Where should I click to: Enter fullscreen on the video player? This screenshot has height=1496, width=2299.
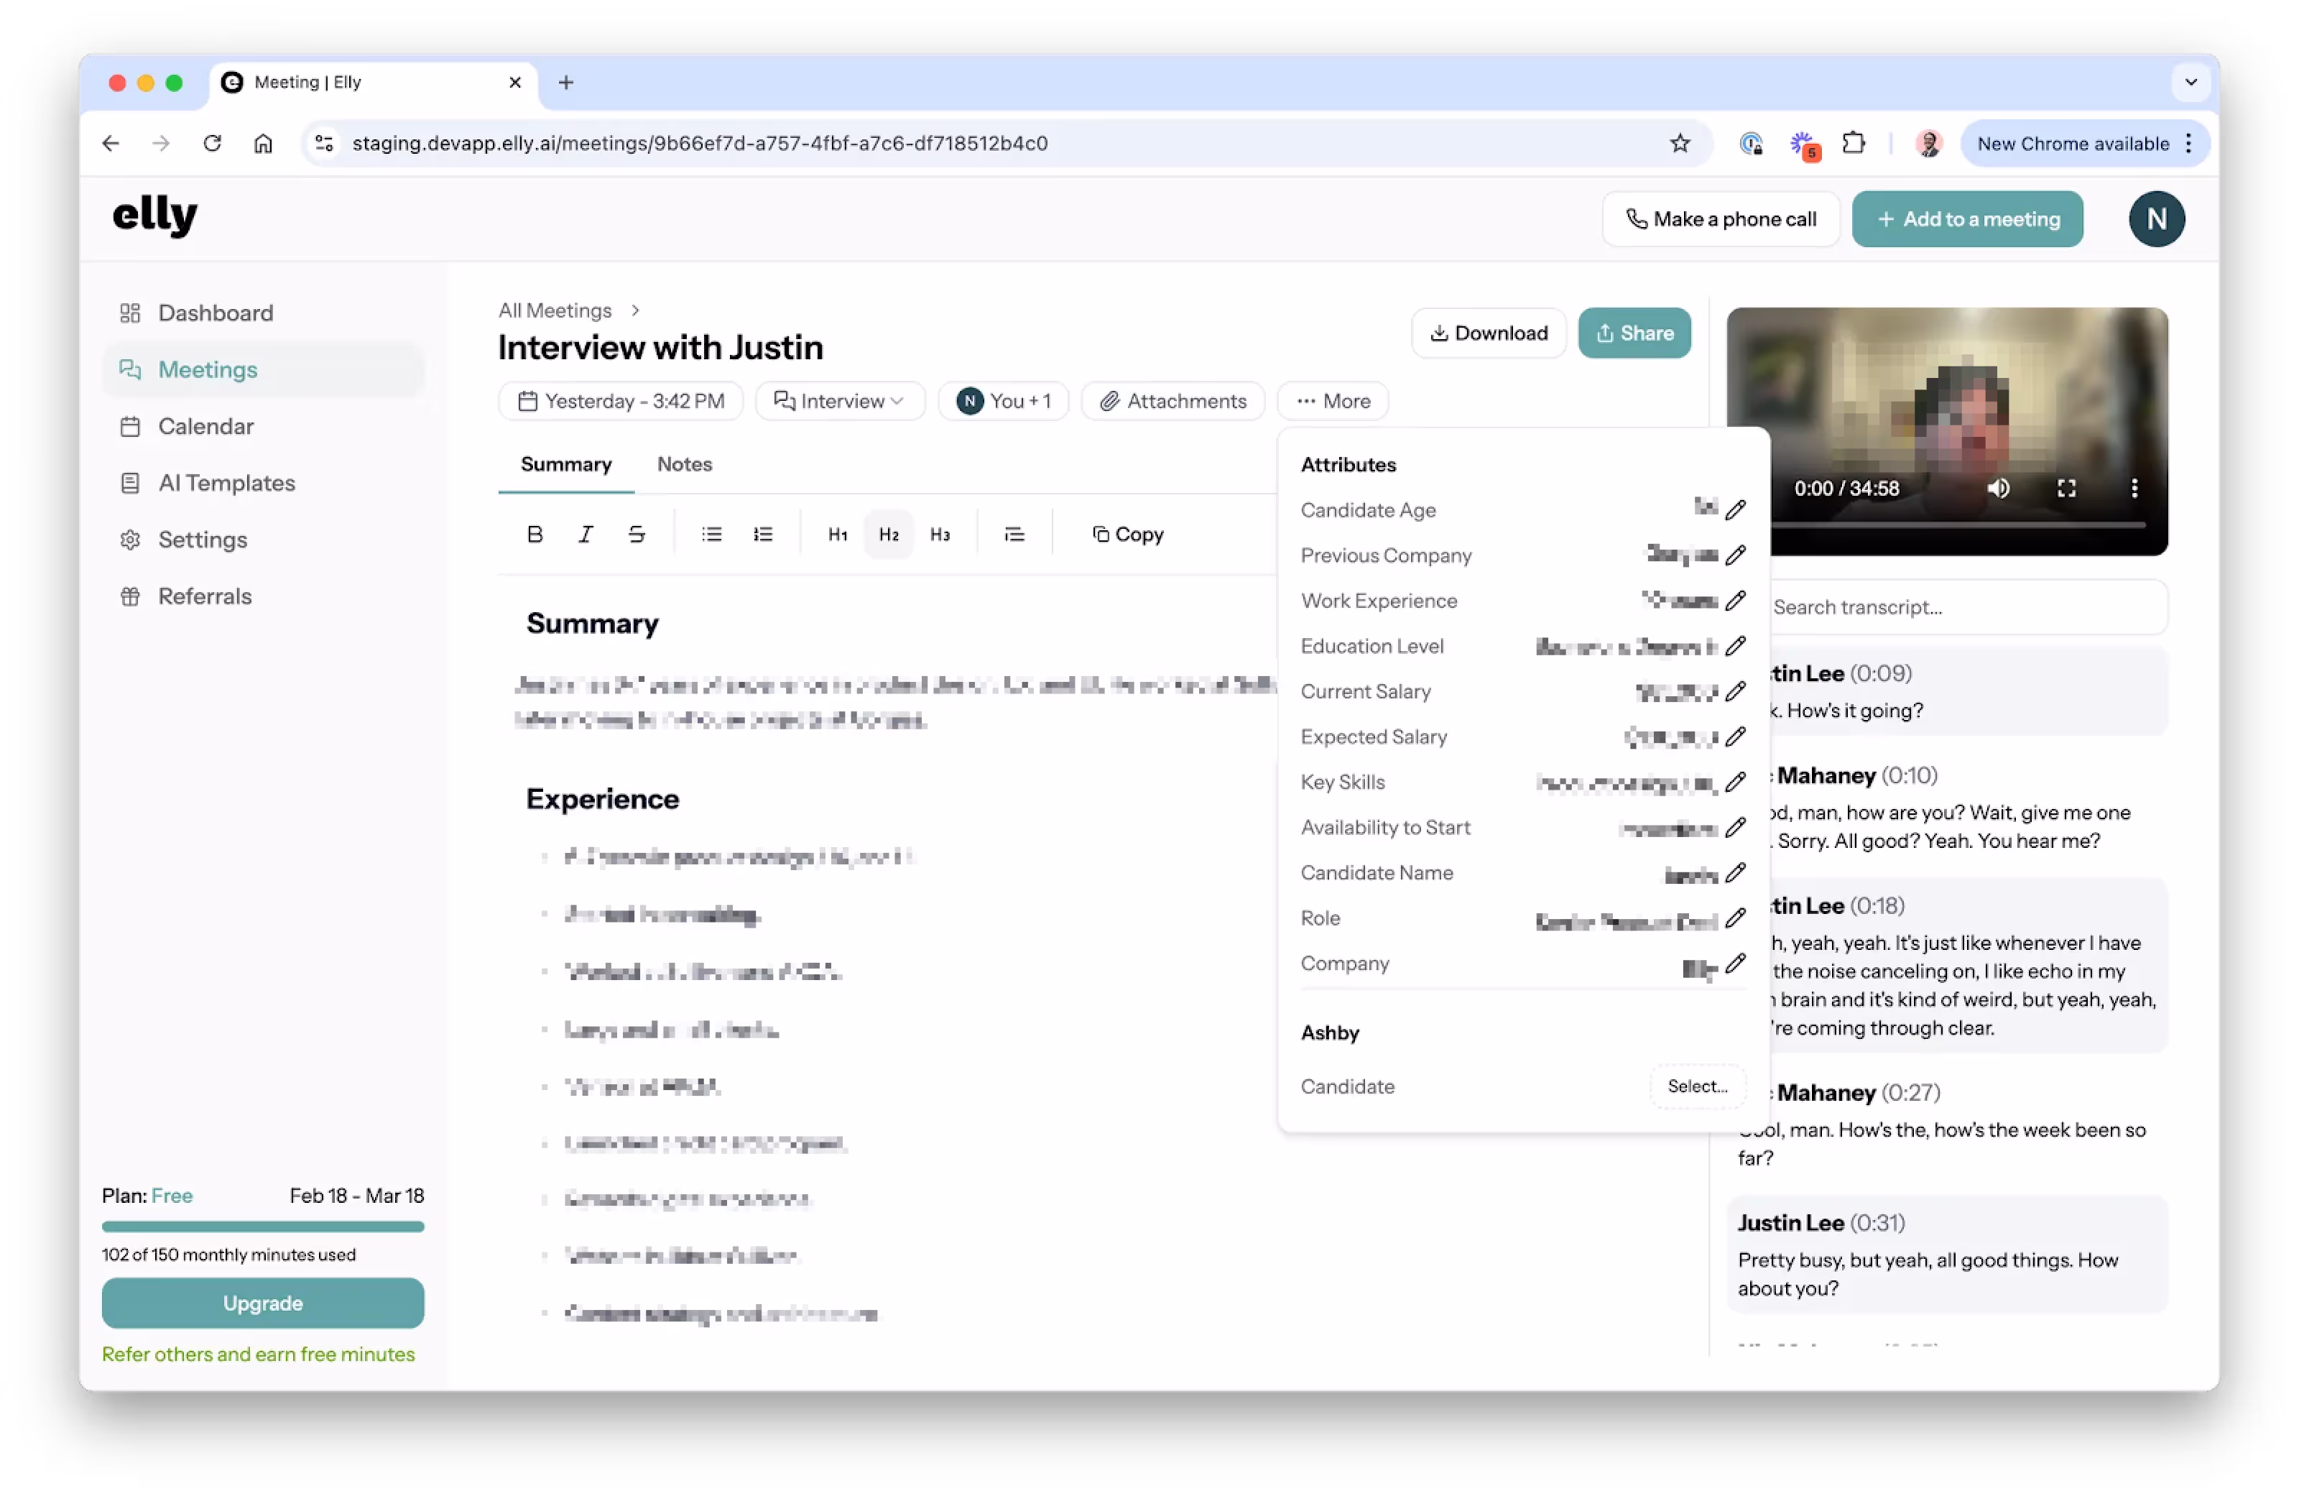[2066, 488]
